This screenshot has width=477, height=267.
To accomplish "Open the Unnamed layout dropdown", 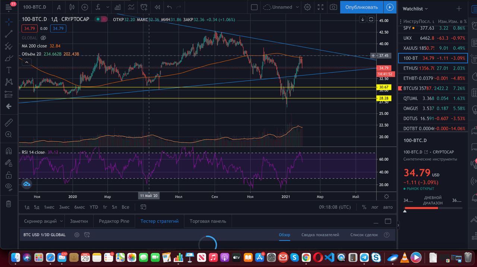I will (281, 7).
